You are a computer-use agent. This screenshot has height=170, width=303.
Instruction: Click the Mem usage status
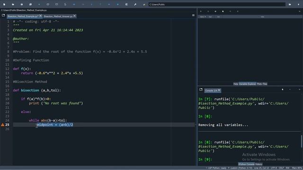click(x=297, y=168)
